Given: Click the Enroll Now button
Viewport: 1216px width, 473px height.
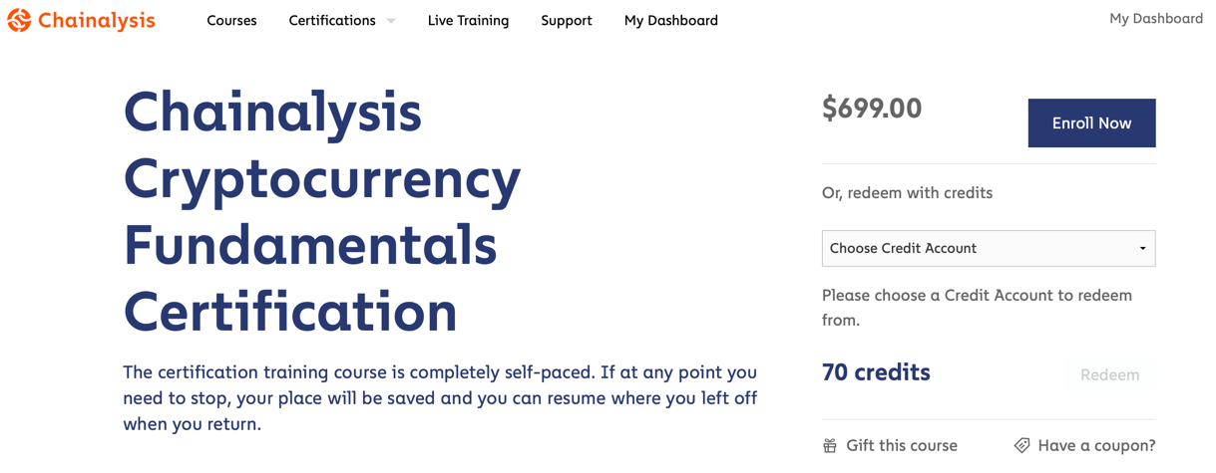Looking at the screenshot, I should pyautogui.click(x=1092, y=123).
